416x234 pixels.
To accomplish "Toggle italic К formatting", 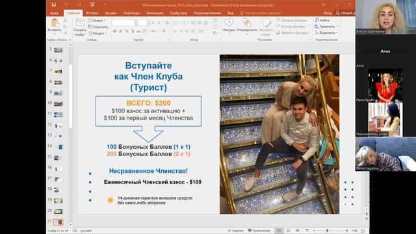I will [121, 31].
